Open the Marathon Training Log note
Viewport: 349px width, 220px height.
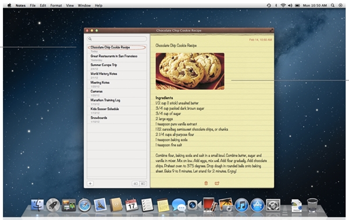(117, 102)
